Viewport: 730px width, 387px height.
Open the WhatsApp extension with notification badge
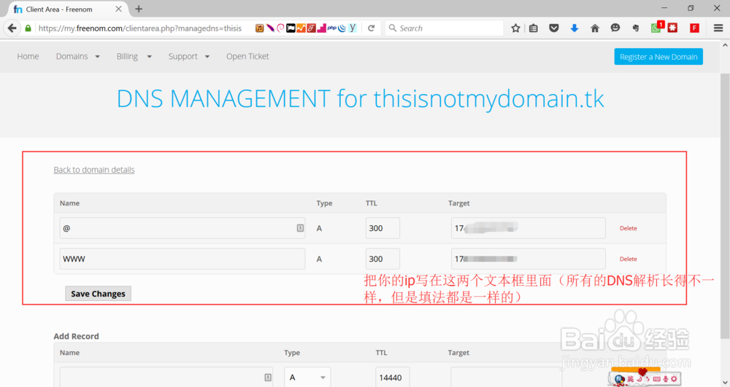656,28
